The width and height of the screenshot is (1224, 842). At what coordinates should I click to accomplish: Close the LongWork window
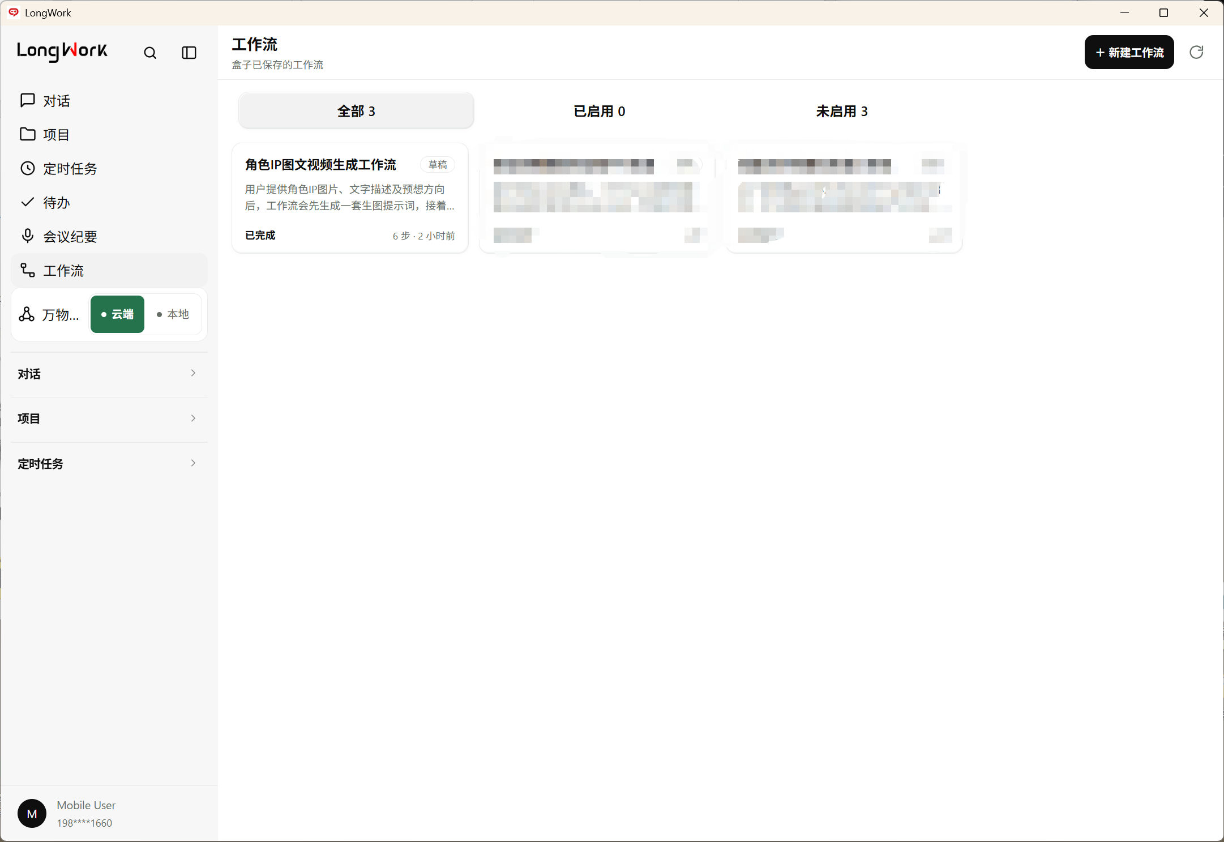click(x=1204, y=12)
